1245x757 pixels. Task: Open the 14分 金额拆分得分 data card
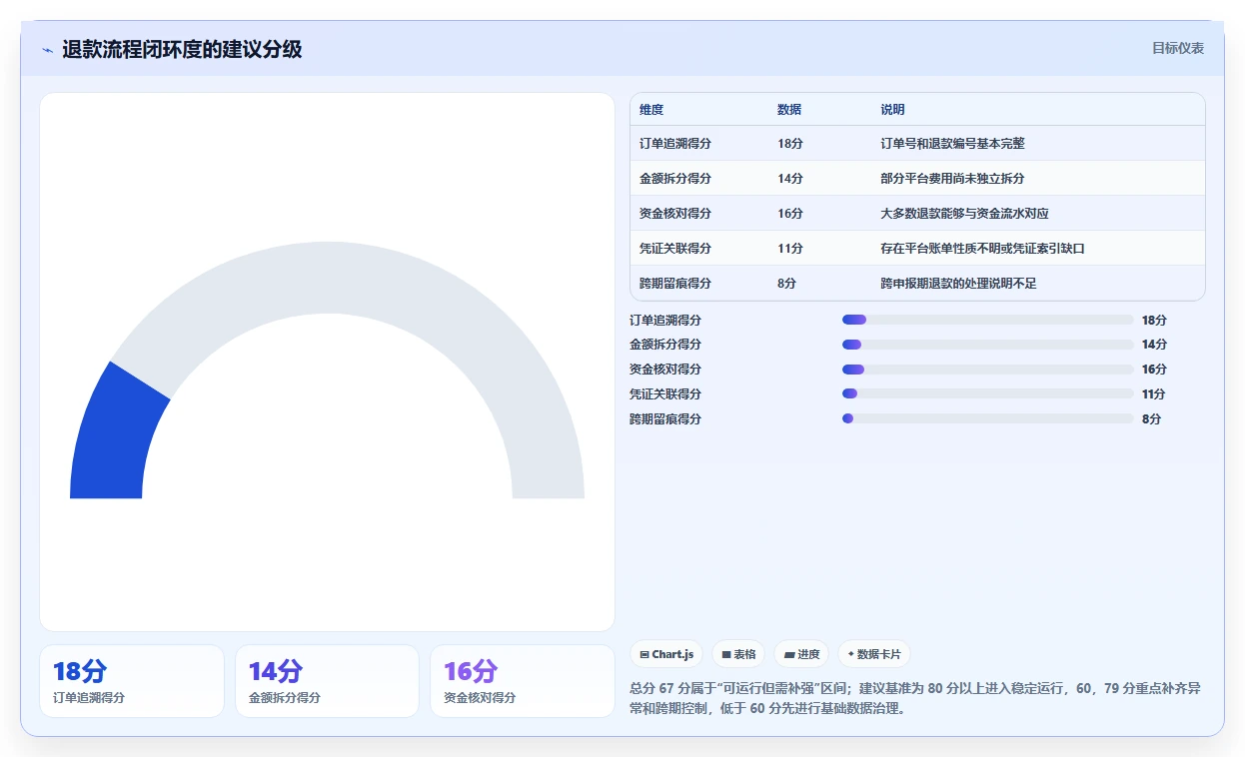(327, 681)
